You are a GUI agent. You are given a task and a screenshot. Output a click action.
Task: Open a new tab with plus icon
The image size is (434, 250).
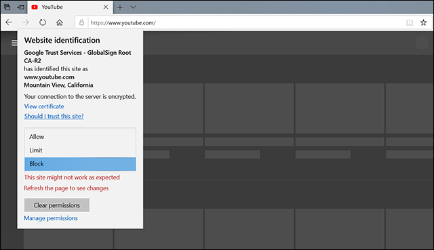click(120, 7)
